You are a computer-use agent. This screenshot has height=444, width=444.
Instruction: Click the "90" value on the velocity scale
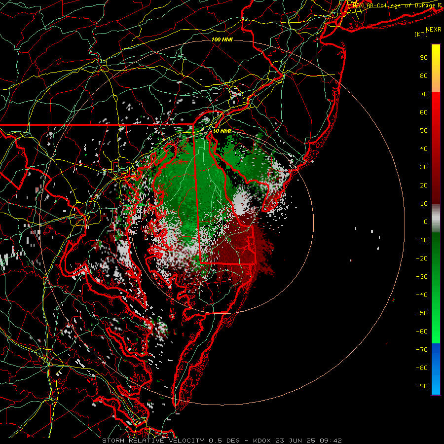(424, 58)
